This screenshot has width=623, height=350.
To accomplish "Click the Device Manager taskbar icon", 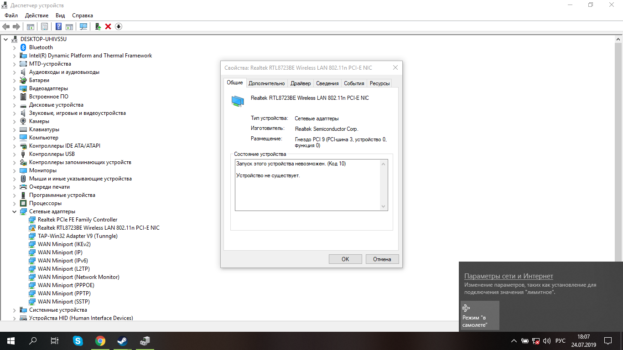I will [145, 341].
